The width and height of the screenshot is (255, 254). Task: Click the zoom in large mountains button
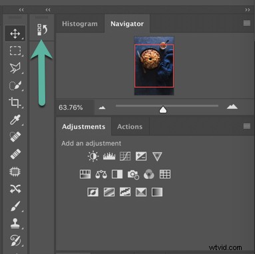pos(232,107)
